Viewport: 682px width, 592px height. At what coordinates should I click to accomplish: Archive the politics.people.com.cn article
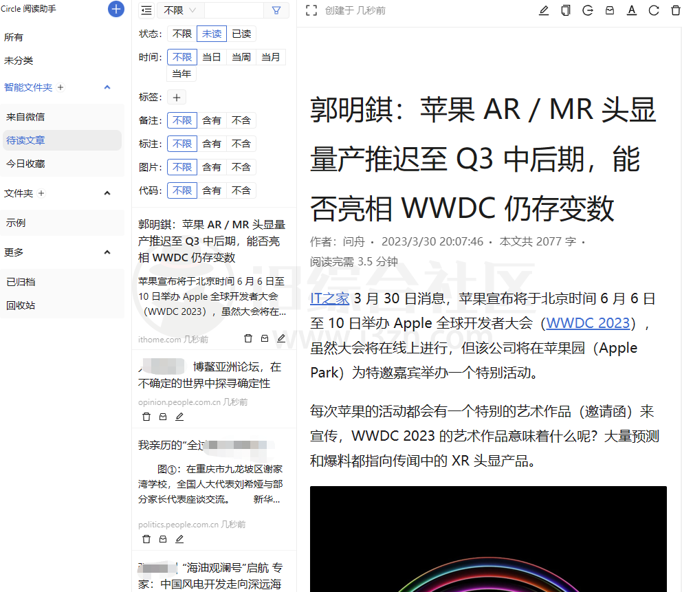163,539
